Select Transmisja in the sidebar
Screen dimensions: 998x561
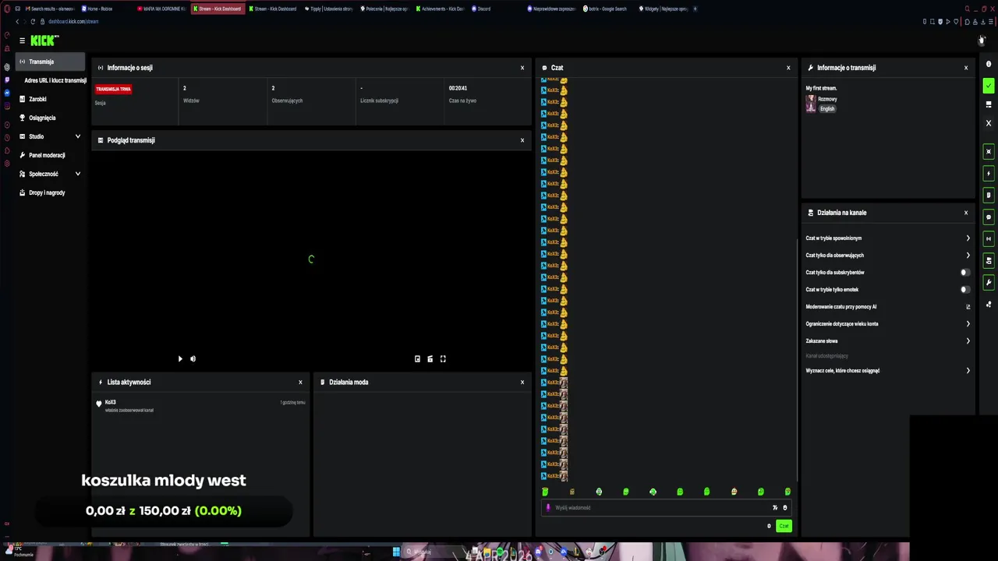[51, 62]
